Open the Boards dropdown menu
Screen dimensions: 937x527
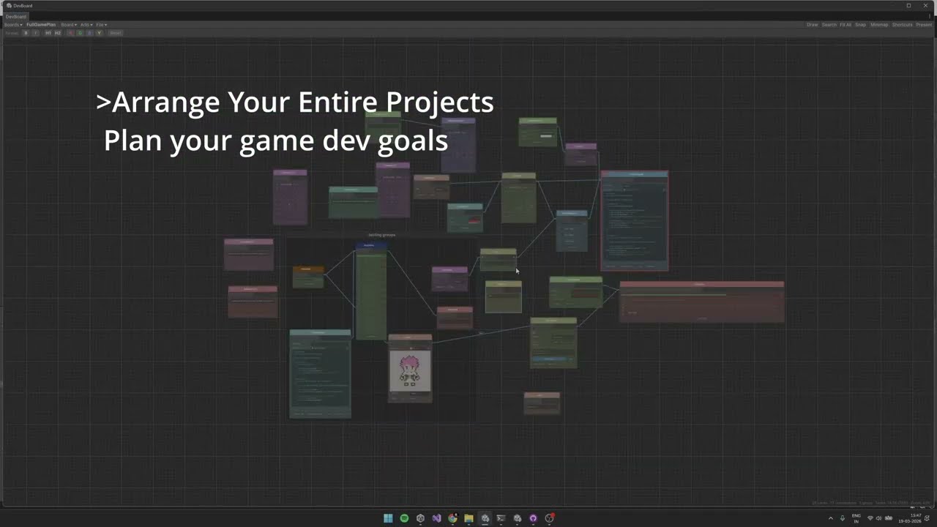(x=13, y=25)
